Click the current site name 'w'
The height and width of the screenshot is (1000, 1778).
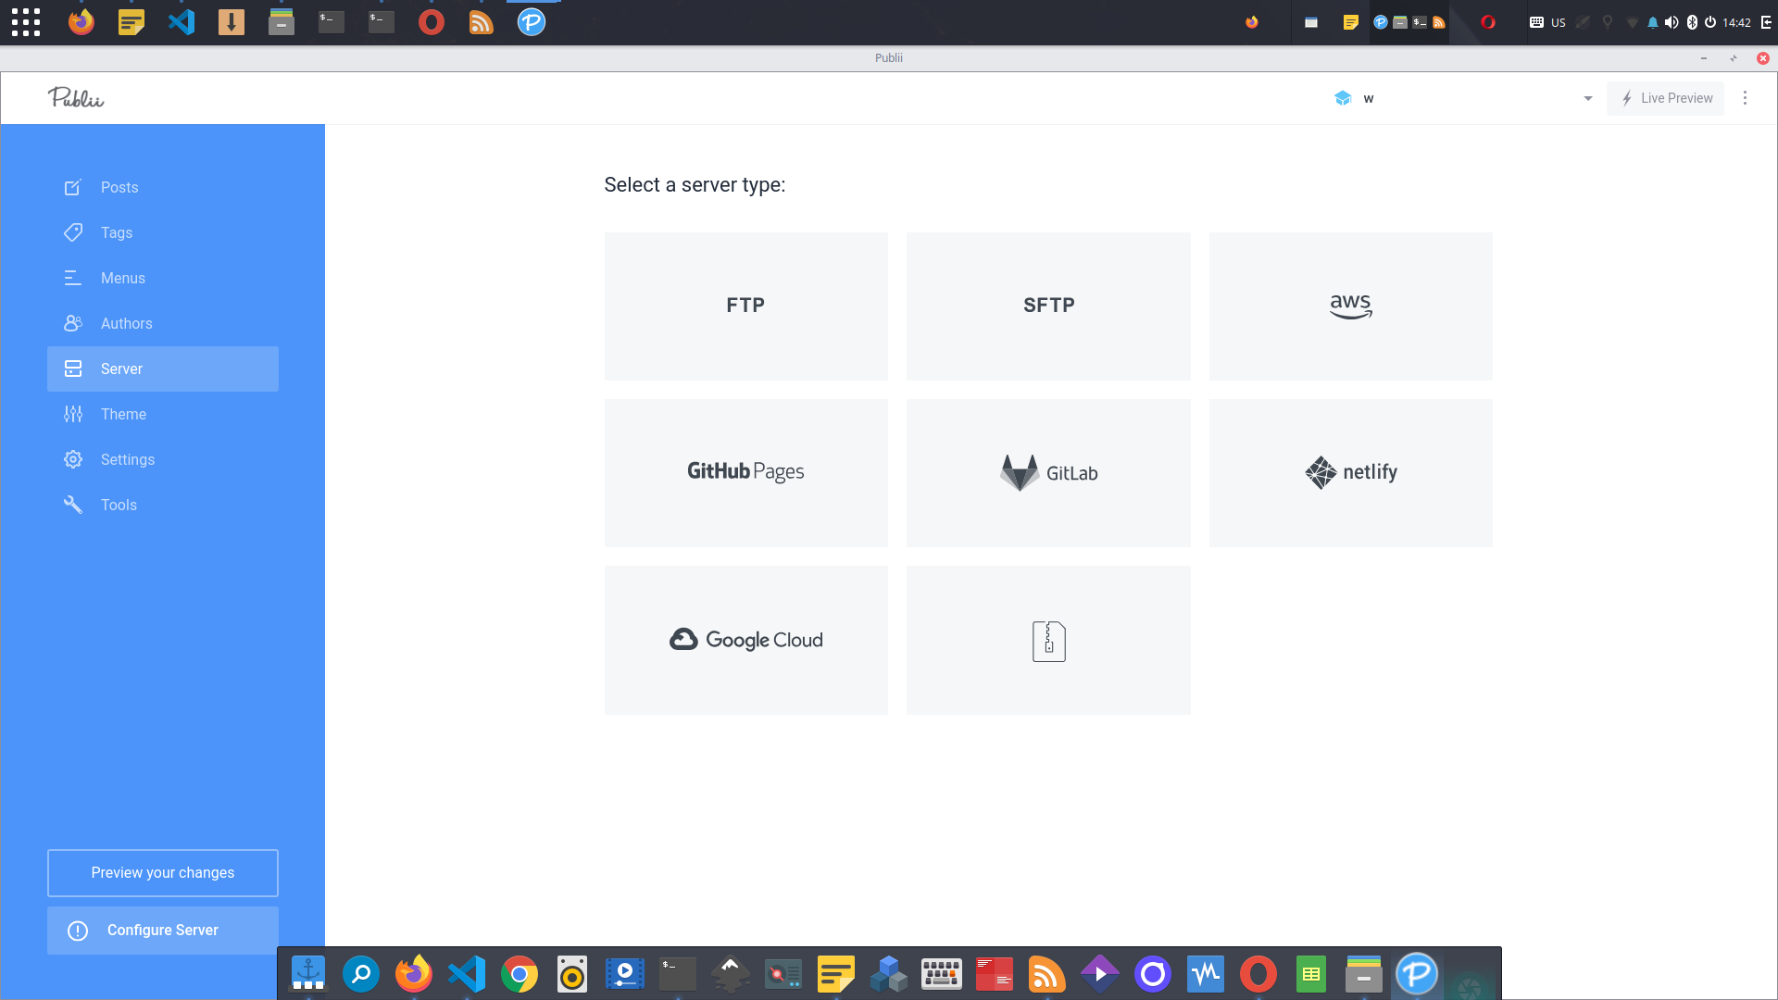click(x=1369, y=98)
